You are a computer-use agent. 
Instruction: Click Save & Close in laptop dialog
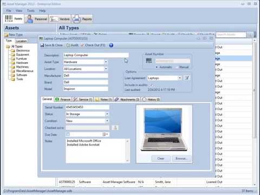[51, 45]
